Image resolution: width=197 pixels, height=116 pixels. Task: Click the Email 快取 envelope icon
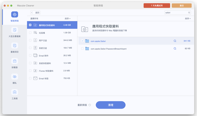tap(35, 78)
